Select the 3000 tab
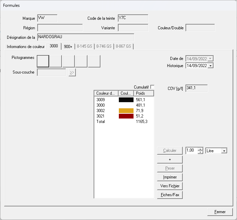The height and width of the screenshot is (220, 237). point(54,46)
